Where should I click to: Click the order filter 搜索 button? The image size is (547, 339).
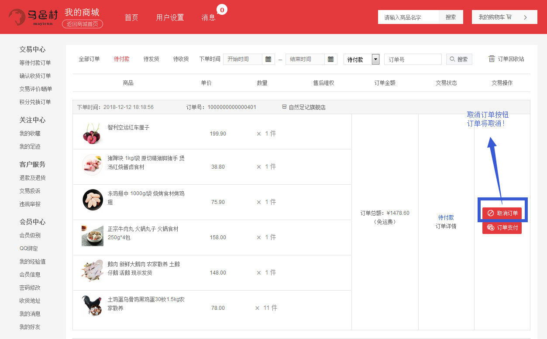[459, 59]
